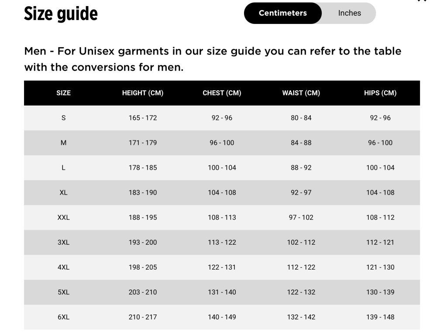Click the Size guide heading
The height and width of the screenshot is (335, 447).
(61, 14)
